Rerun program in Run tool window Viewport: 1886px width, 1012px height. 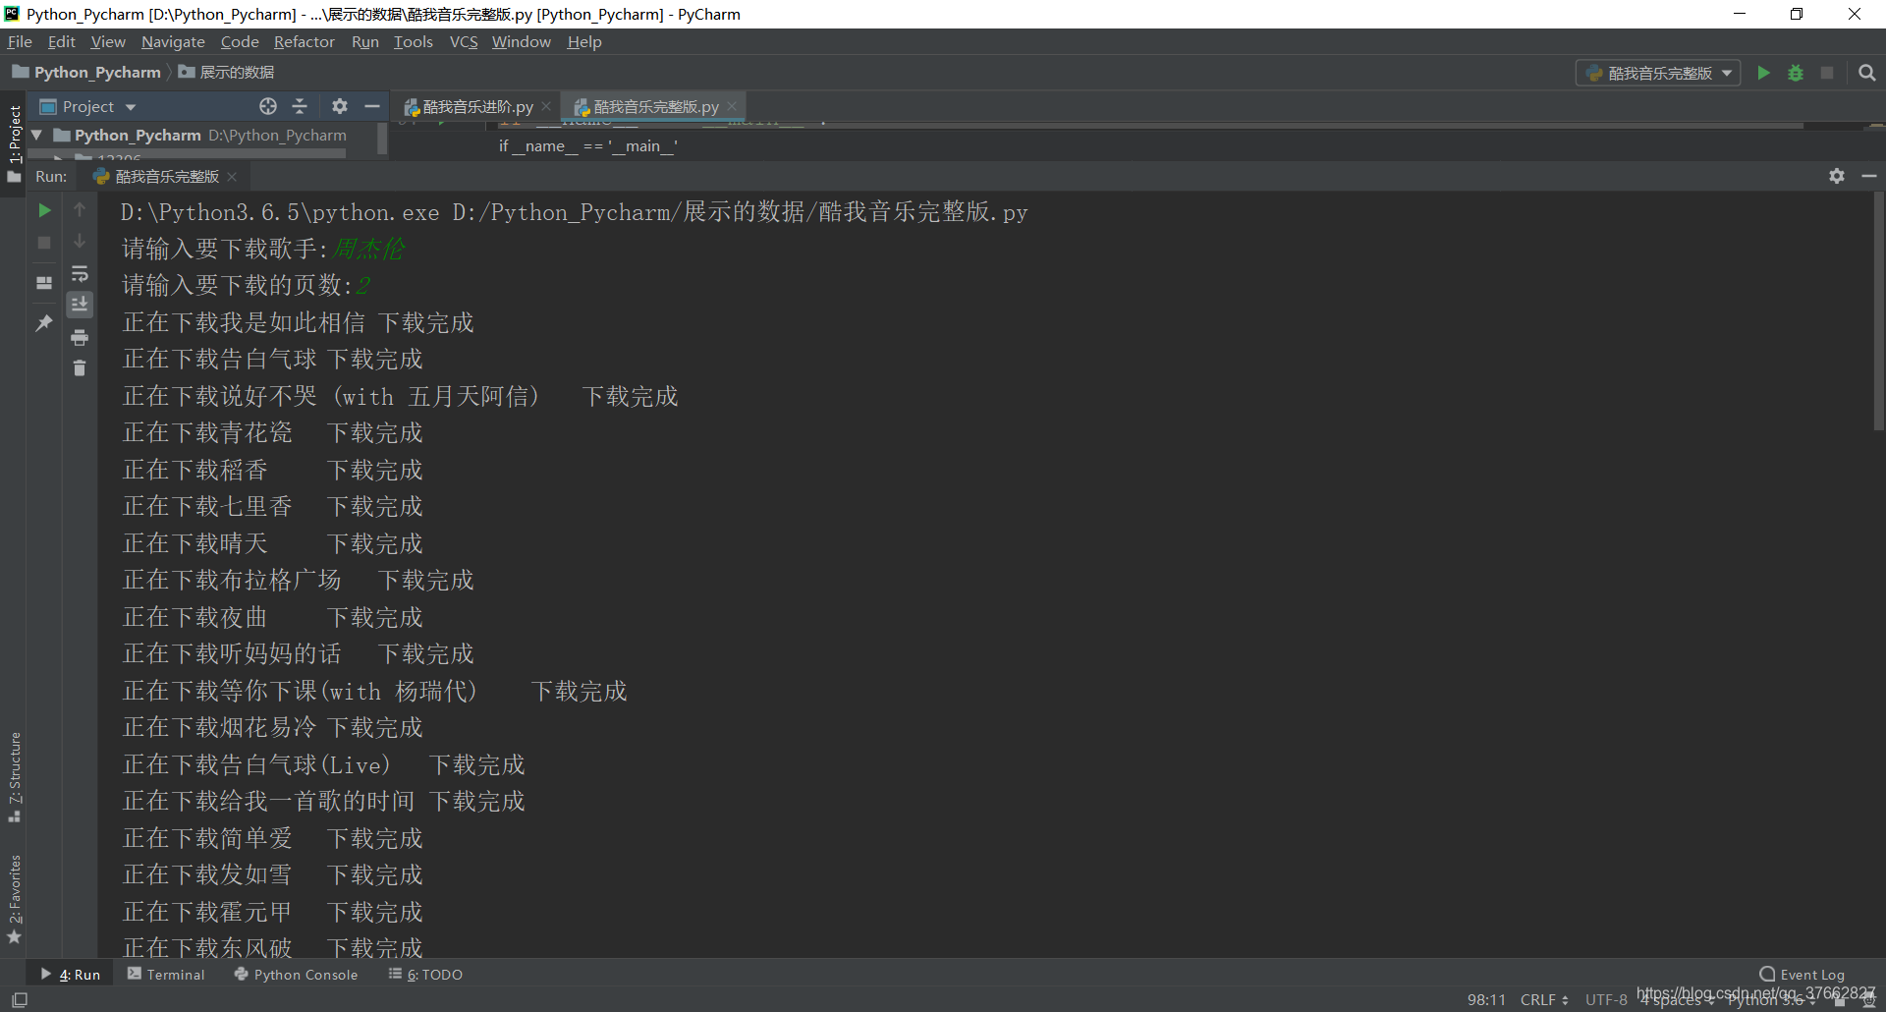(x=44, y=210)
